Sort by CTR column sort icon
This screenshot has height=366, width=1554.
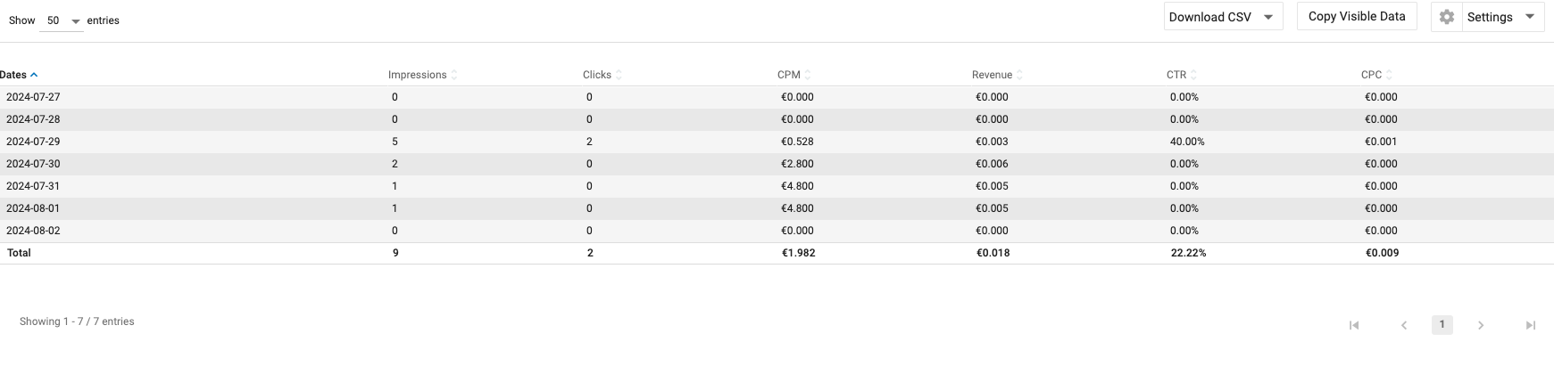(1193, 75)
